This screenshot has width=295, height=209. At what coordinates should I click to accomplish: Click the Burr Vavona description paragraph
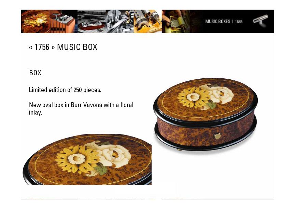tap(81, 108)
